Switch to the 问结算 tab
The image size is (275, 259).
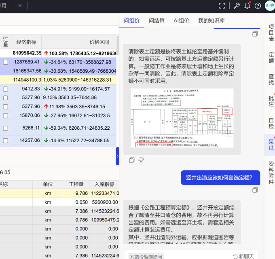tap(157, 21)
